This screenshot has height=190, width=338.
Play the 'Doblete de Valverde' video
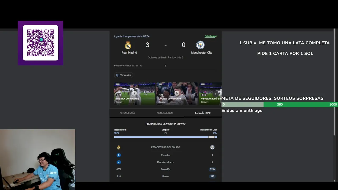pyautogui.click(x=177, y=94)
